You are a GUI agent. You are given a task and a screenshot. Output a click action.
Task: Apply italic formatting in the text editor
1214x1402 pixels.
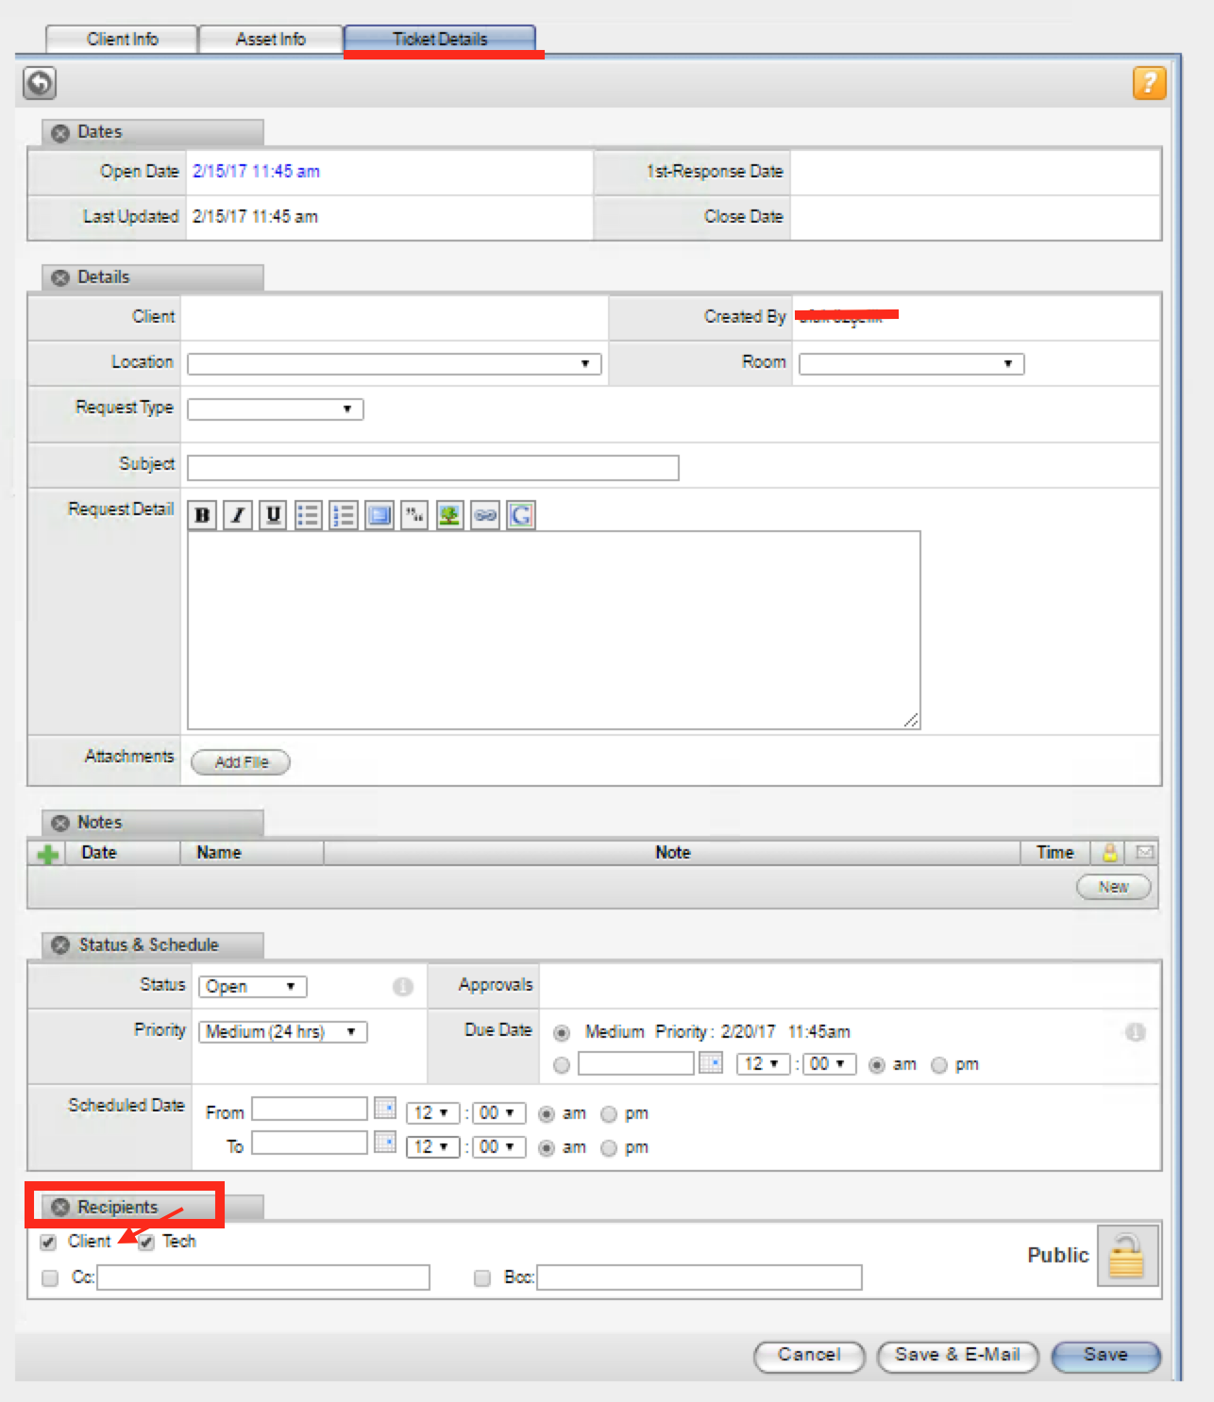tap(237, 515)
